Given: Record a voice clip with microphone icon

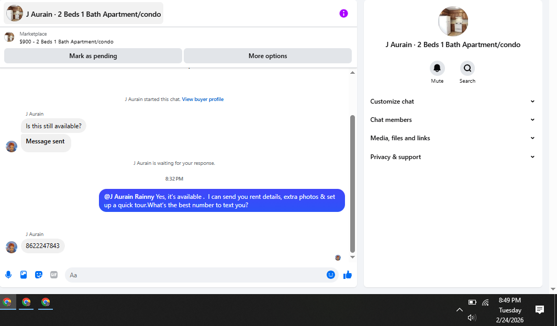Looking at the screenshot, I should tap(8, 275).
